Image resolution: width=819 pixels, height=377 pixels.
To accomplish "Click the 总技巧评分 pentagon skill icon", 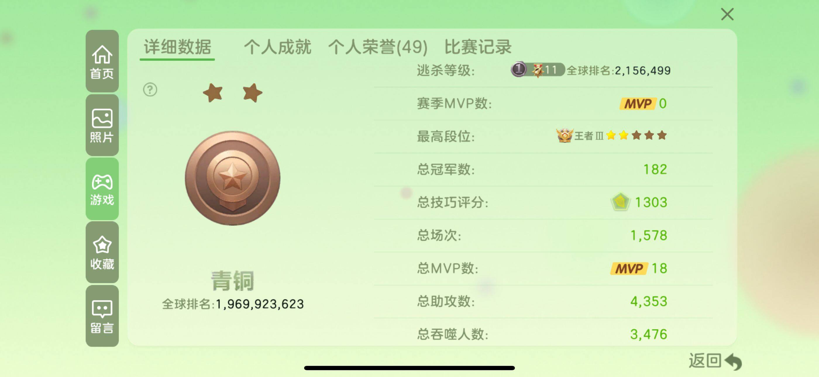I will 620,202.
